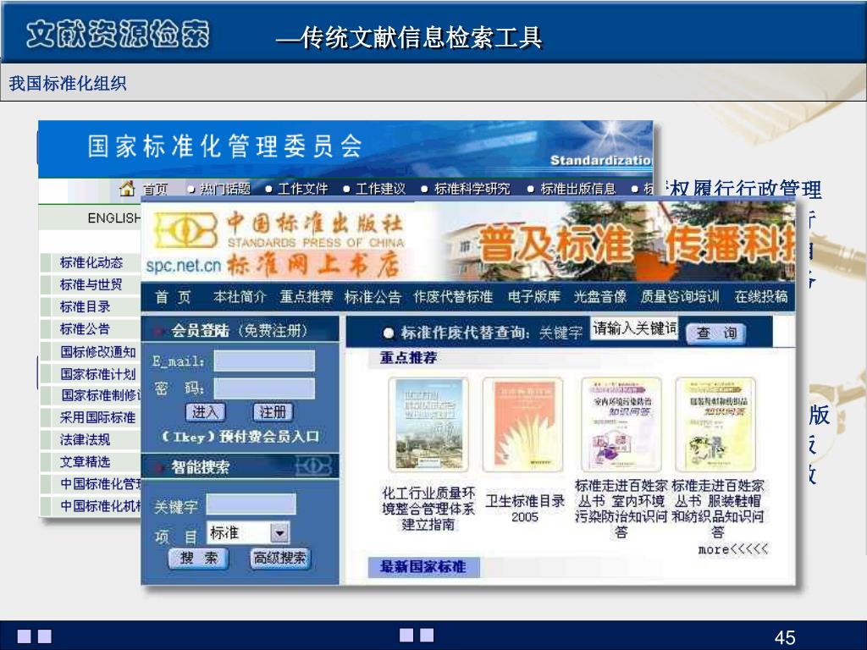Open the 化工行业质量环境整合管理体系建立指南 title link
The width and height of the screenshot is (867, 650).
click(x=428, y=509)
